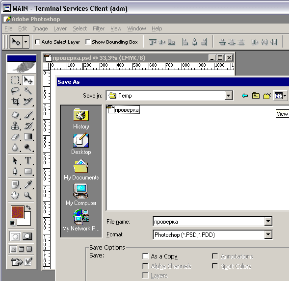Viewport: 289px width, 281px height.
Task: Open the Layer menu
Action: point(60,28)
